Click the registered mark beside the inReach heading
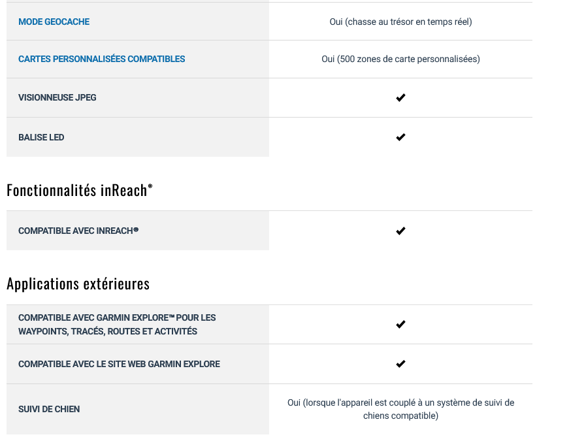Image resolution: width=569 pixels, height=439 pixels. [150, 186]
